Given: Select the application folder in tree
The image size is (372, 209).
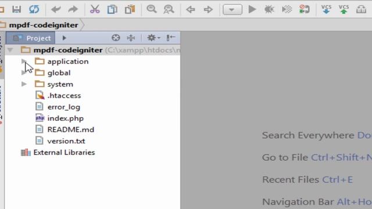Looking at the screenshot, I should pyautogui.click(x=68, y=62).
